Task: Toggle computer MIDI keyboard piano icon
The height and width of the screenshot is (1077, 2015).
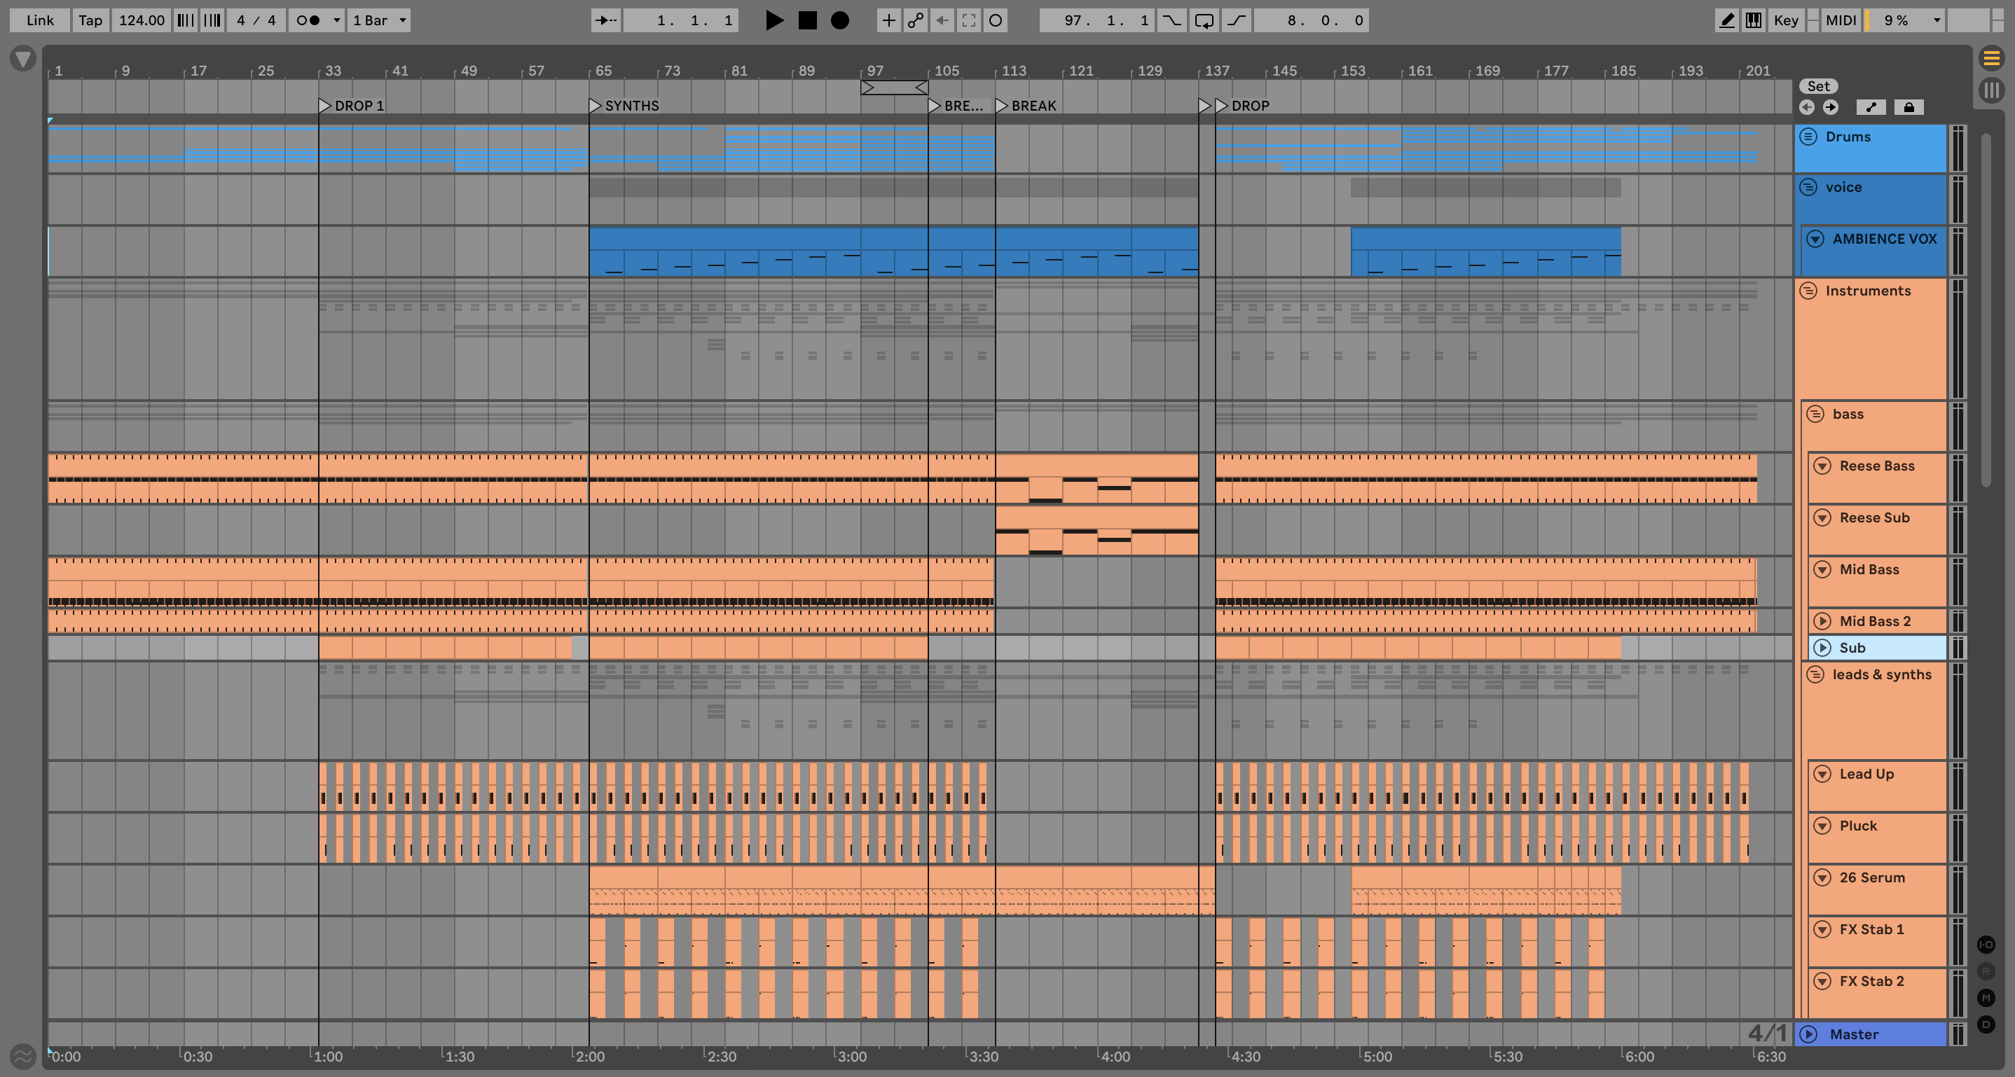Action: pyautogui.click(x=1754, y=20)
